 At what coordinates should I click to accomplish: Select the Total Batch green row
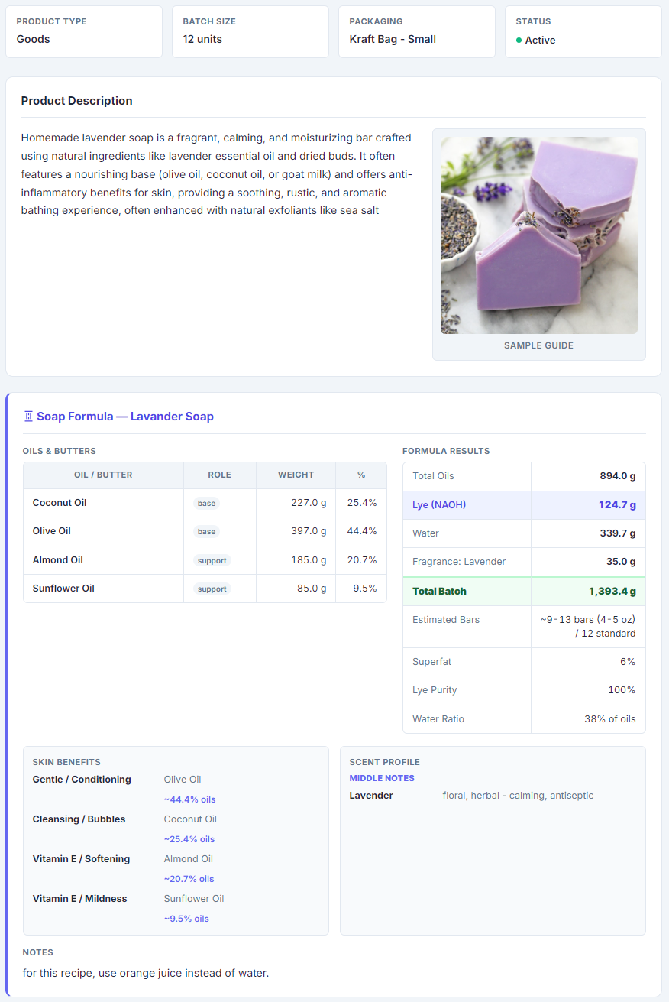point(524,591)
